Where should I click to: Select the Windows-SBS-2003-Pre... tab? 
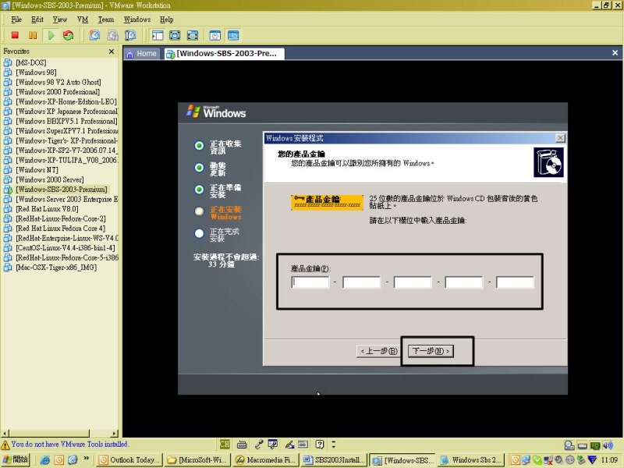224,53
